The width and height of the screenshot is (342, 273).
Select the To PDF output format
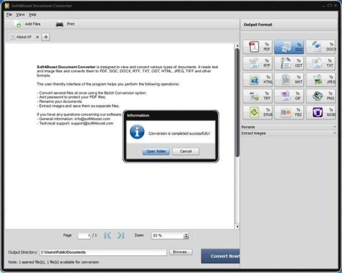(x=258, y=47)
